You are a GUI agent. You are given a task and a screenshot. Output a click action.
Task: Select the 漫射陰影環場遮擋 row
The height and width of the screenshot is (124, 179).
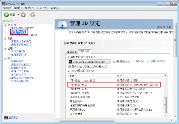pyautogui.click(x=116, y=97)
